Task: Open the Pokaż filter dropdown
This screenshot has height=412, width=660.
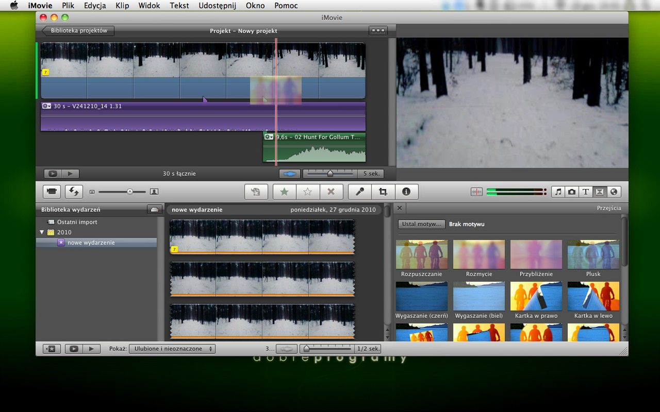Action: (172, 349)
